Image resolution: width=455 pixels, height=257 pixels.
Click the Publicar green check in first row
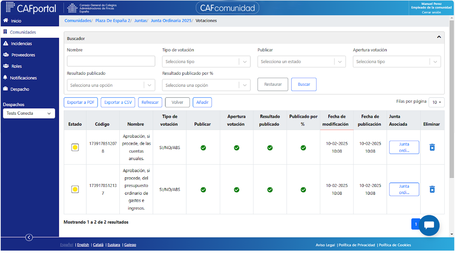tap(203, 148)
